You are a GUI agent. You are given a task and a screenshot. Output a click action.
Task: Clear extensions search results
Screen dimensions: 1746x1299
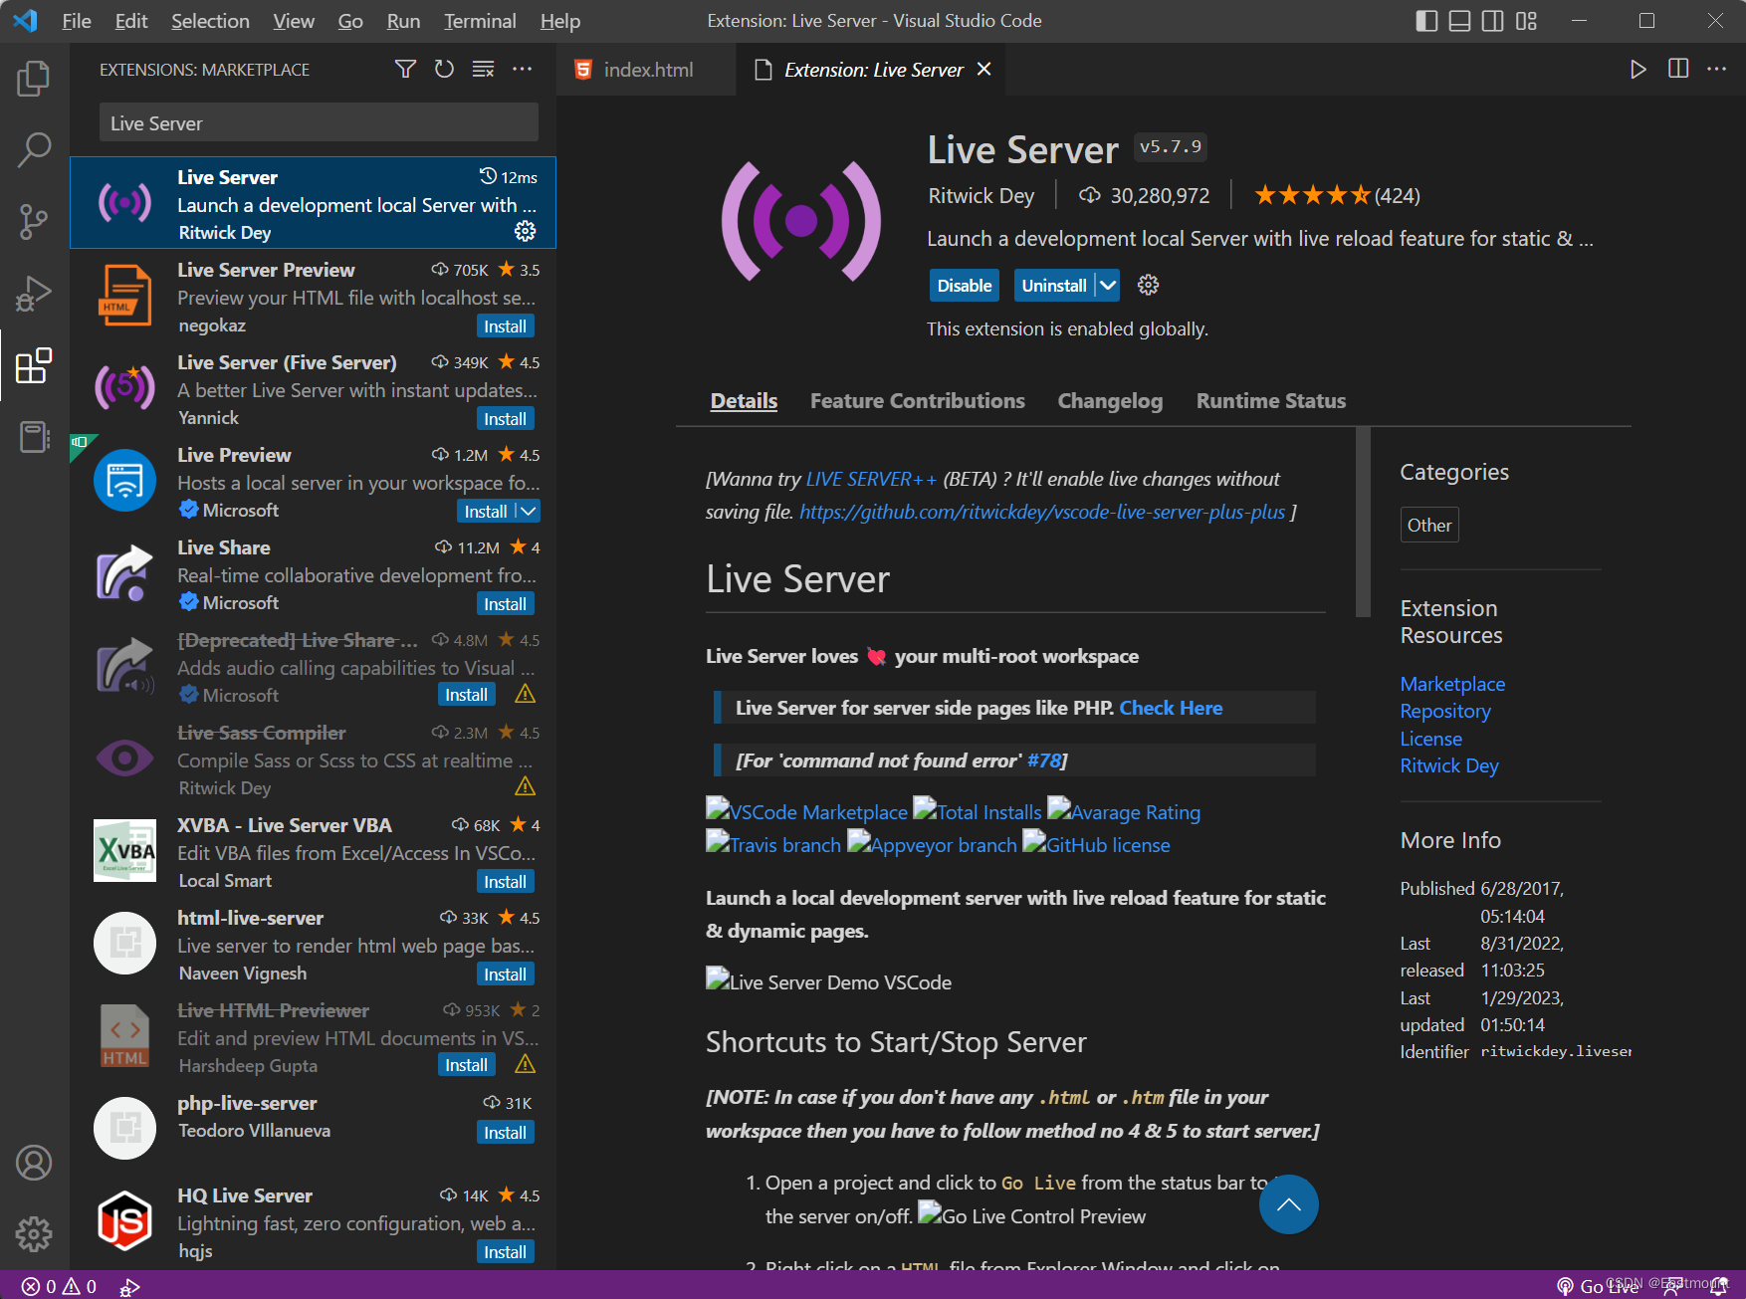point(483,69)
